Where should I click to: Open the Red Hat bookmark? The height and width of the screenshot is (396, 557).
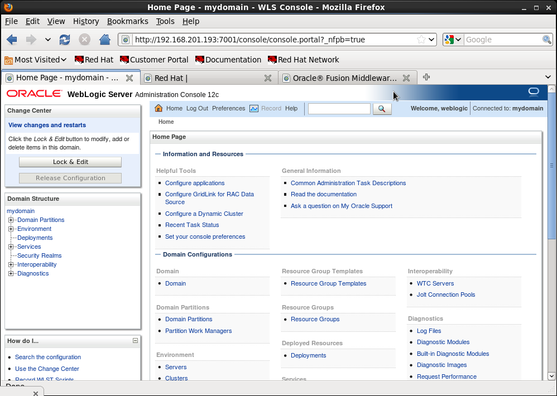coord(94,60)
